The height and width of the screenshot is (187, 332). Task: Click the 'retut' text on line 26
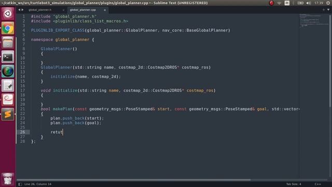coord(57,132)
